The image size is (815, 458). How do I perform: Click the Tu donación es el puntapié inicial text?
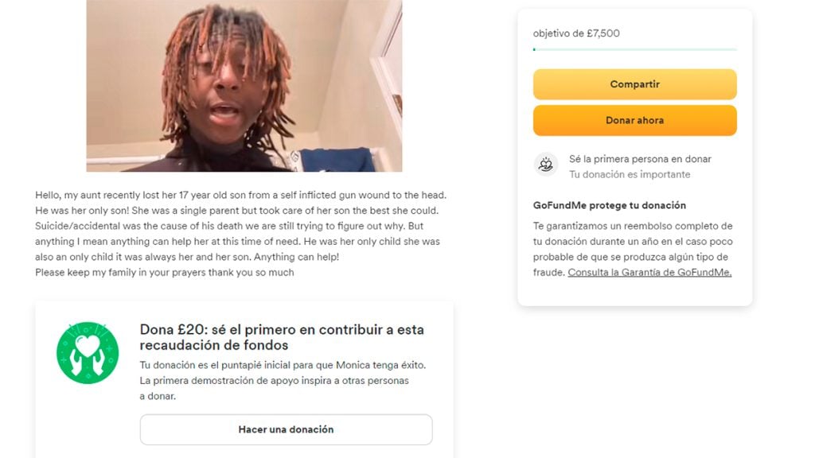tap(283, 365)
